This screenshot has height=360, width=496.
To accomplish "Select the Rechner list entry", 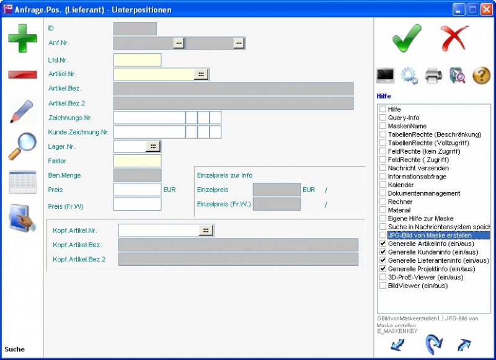I will click(x=400, y=202).
